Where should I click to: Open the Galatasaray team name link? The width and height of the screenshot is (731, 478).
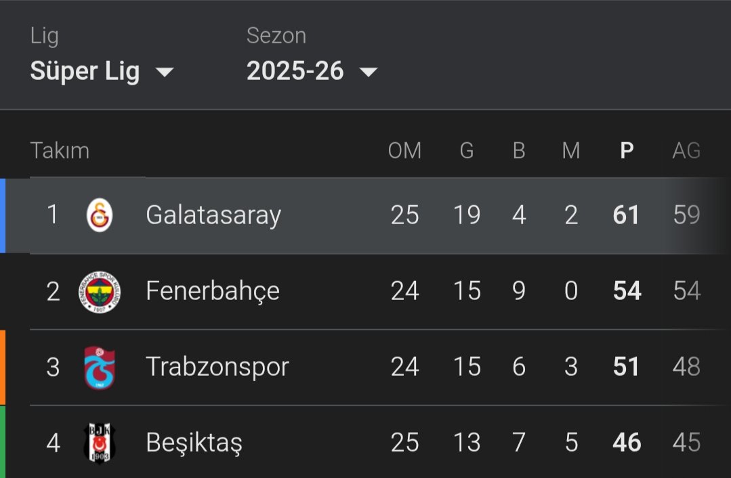tap(213, 215)
